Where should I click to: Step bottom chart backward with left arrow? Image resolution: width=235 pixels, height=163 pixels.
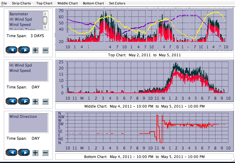[x=12, y=152]
